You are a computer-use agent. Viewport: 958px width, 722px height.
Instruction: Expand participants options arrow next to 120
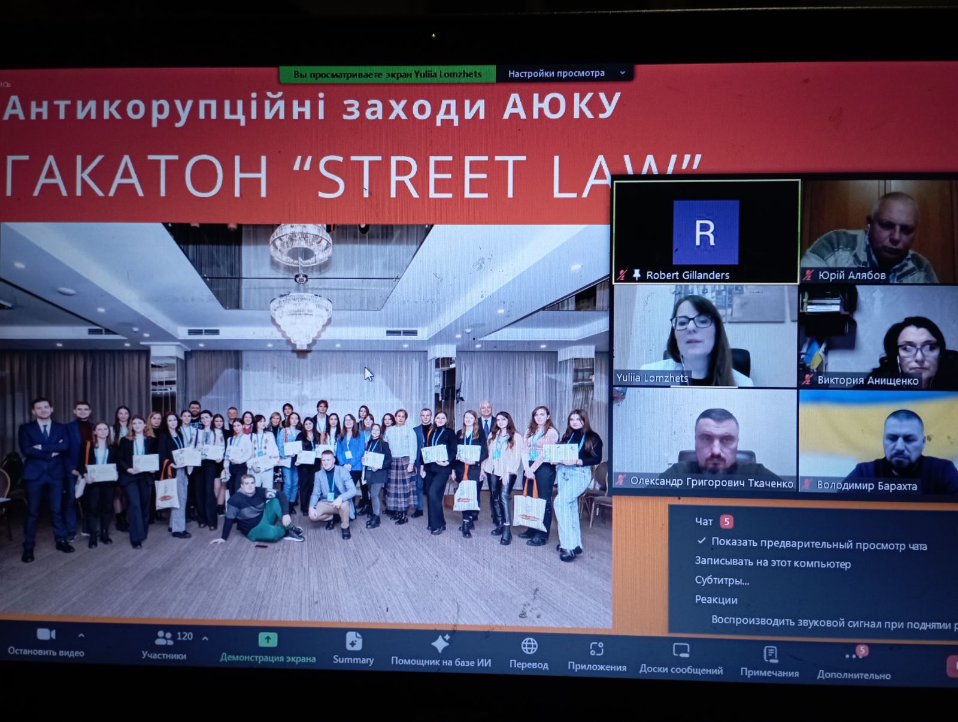(205, 639)
